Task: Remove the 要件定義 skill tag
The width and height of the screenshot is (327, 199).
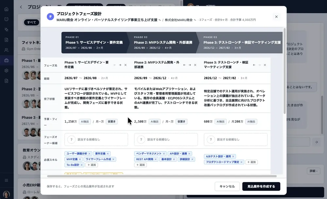Action: 108,154
